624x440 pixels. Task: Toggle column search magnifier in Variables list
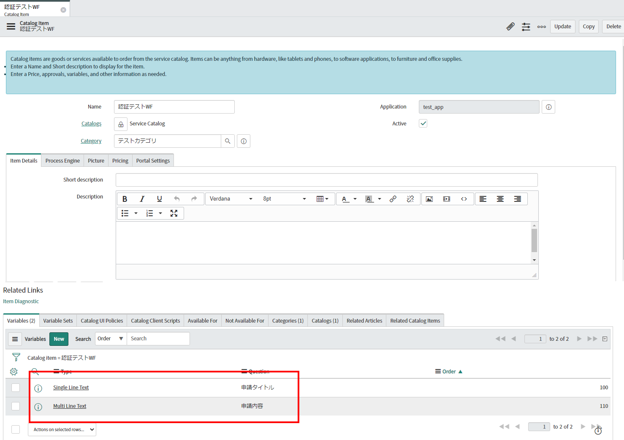tap(35, 372)
